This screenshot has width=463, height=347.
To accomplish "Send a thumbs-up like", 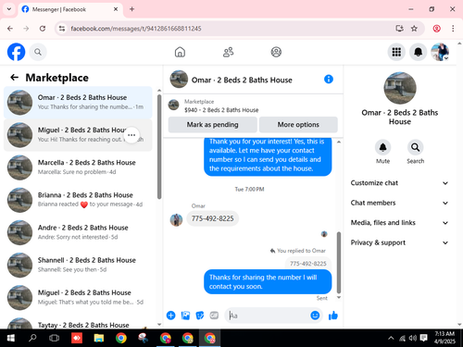I will coord(333,316).
